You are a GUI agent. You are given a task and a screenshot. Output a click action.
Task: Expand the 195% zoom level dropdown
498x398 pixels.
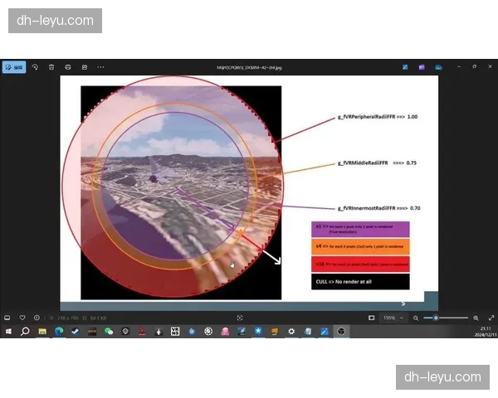coord(391,318)
